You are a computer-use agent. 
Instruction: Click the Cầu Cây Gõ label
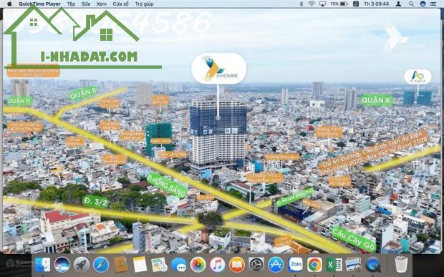coord(353,239)
